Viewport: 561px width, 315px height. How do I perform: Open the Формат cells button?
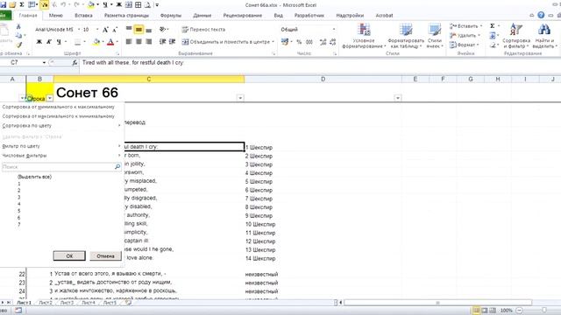(x=464, y=45)
